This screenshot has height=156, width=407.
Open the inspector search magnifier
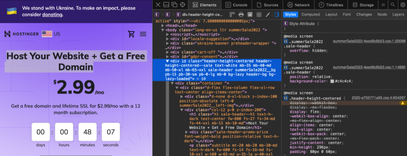tap(393, 5)
